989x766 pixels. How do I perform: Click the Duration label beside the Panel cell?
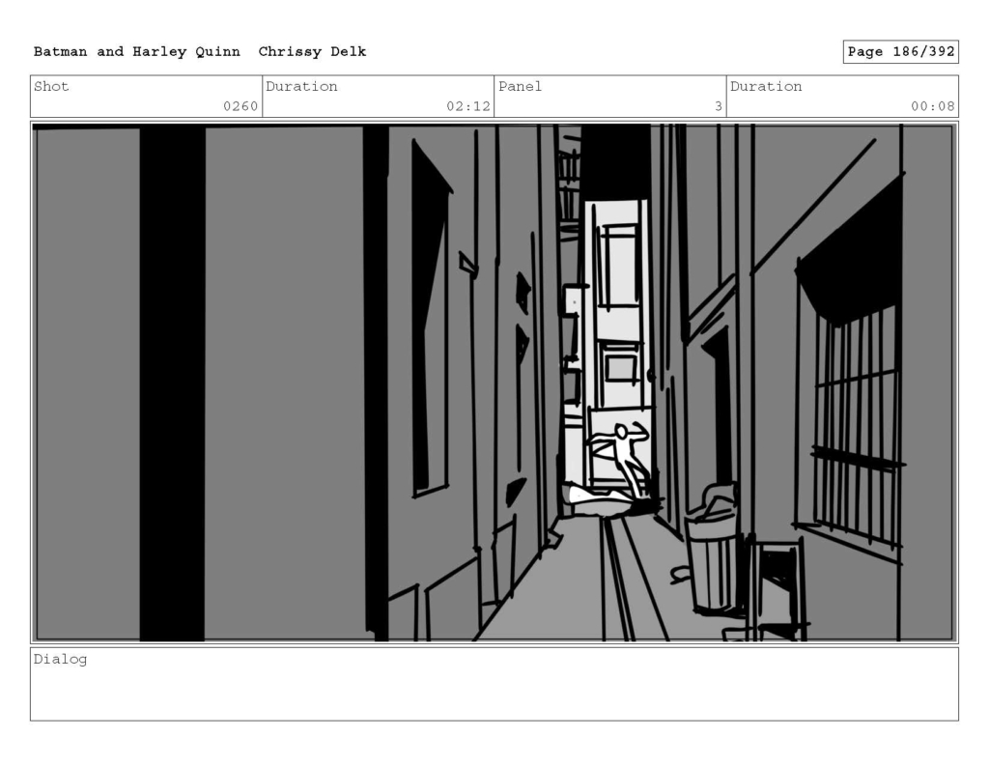click(x=766, y=86)
